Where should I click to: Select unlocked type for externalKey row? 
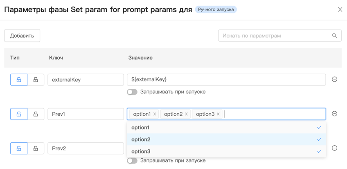click(x=19, y=80)
